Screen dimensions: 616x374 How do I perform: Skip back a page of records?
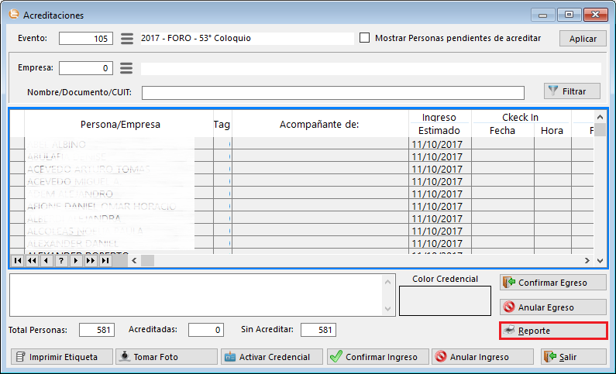coord(32,261)
